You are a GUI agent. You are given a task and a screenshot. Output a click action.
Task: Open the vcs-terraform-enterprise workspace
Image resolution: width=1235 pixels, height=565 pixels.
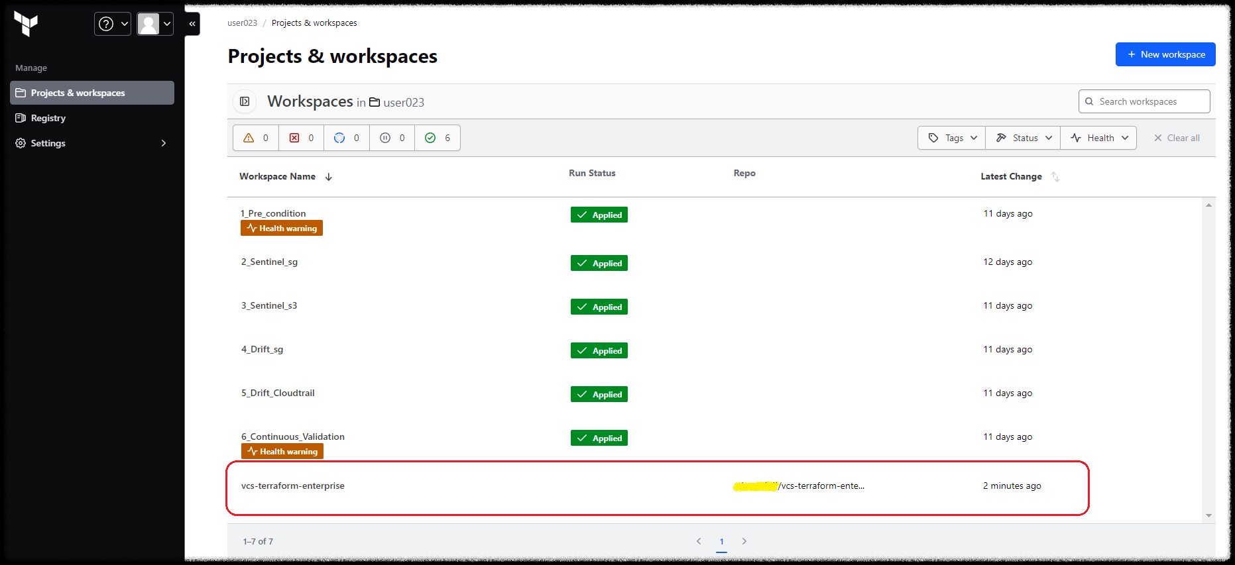[293, 486]
